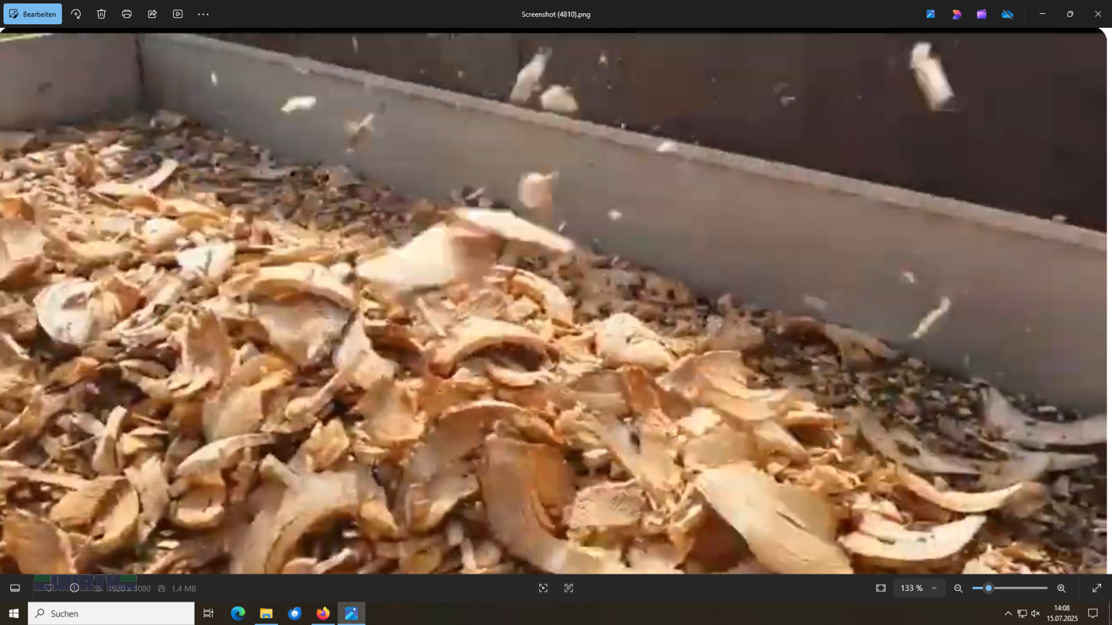
Task: Show file info with the info icon
Action: coord(74,588)
